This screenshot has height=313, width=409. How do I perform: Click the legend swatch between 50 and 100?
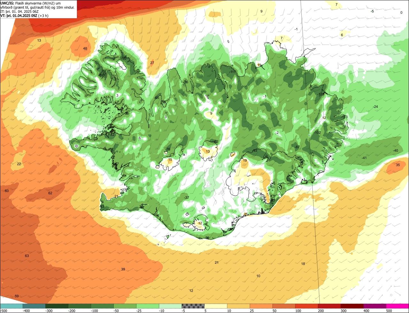[284, 306]
